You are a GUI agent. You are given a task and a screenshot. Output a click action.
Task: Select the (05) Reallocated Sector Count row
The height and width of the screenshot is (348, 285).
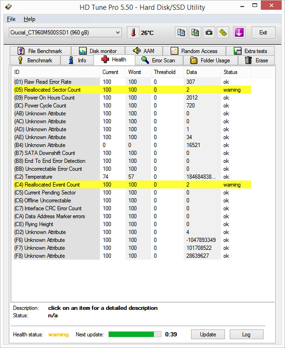click(132, 90)
